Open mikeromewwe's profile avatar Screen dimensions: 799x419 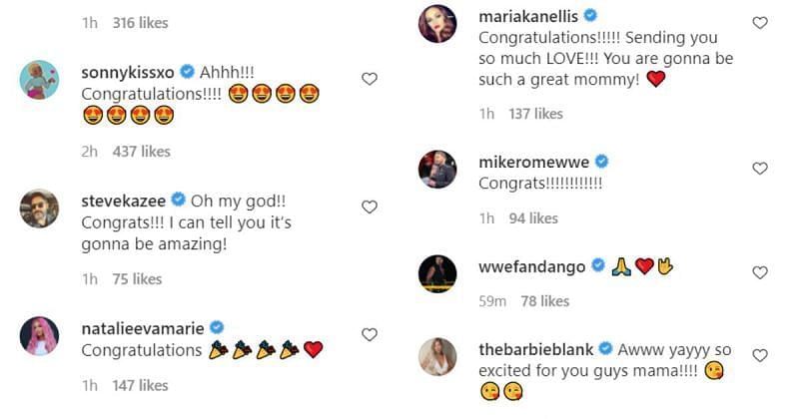(x=437, y=169)
